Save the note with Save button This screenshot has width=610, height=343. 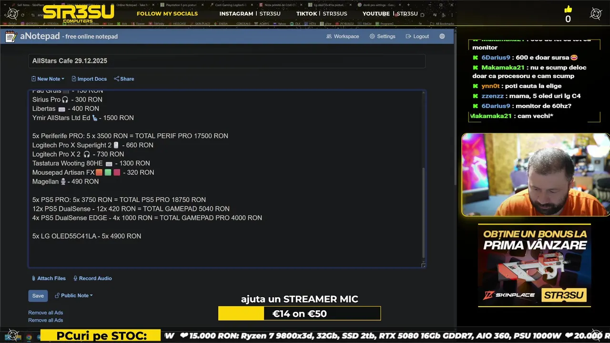[x=38, y=296]
